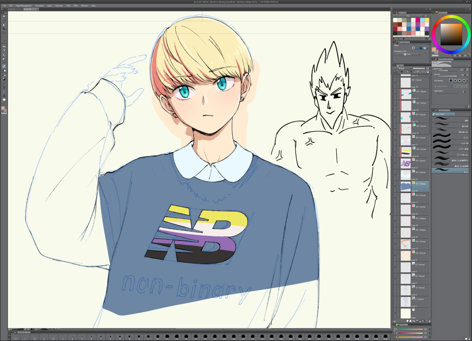Open the Filter menu
Screen dimensions: 472x341
click(x=76, y=6)
